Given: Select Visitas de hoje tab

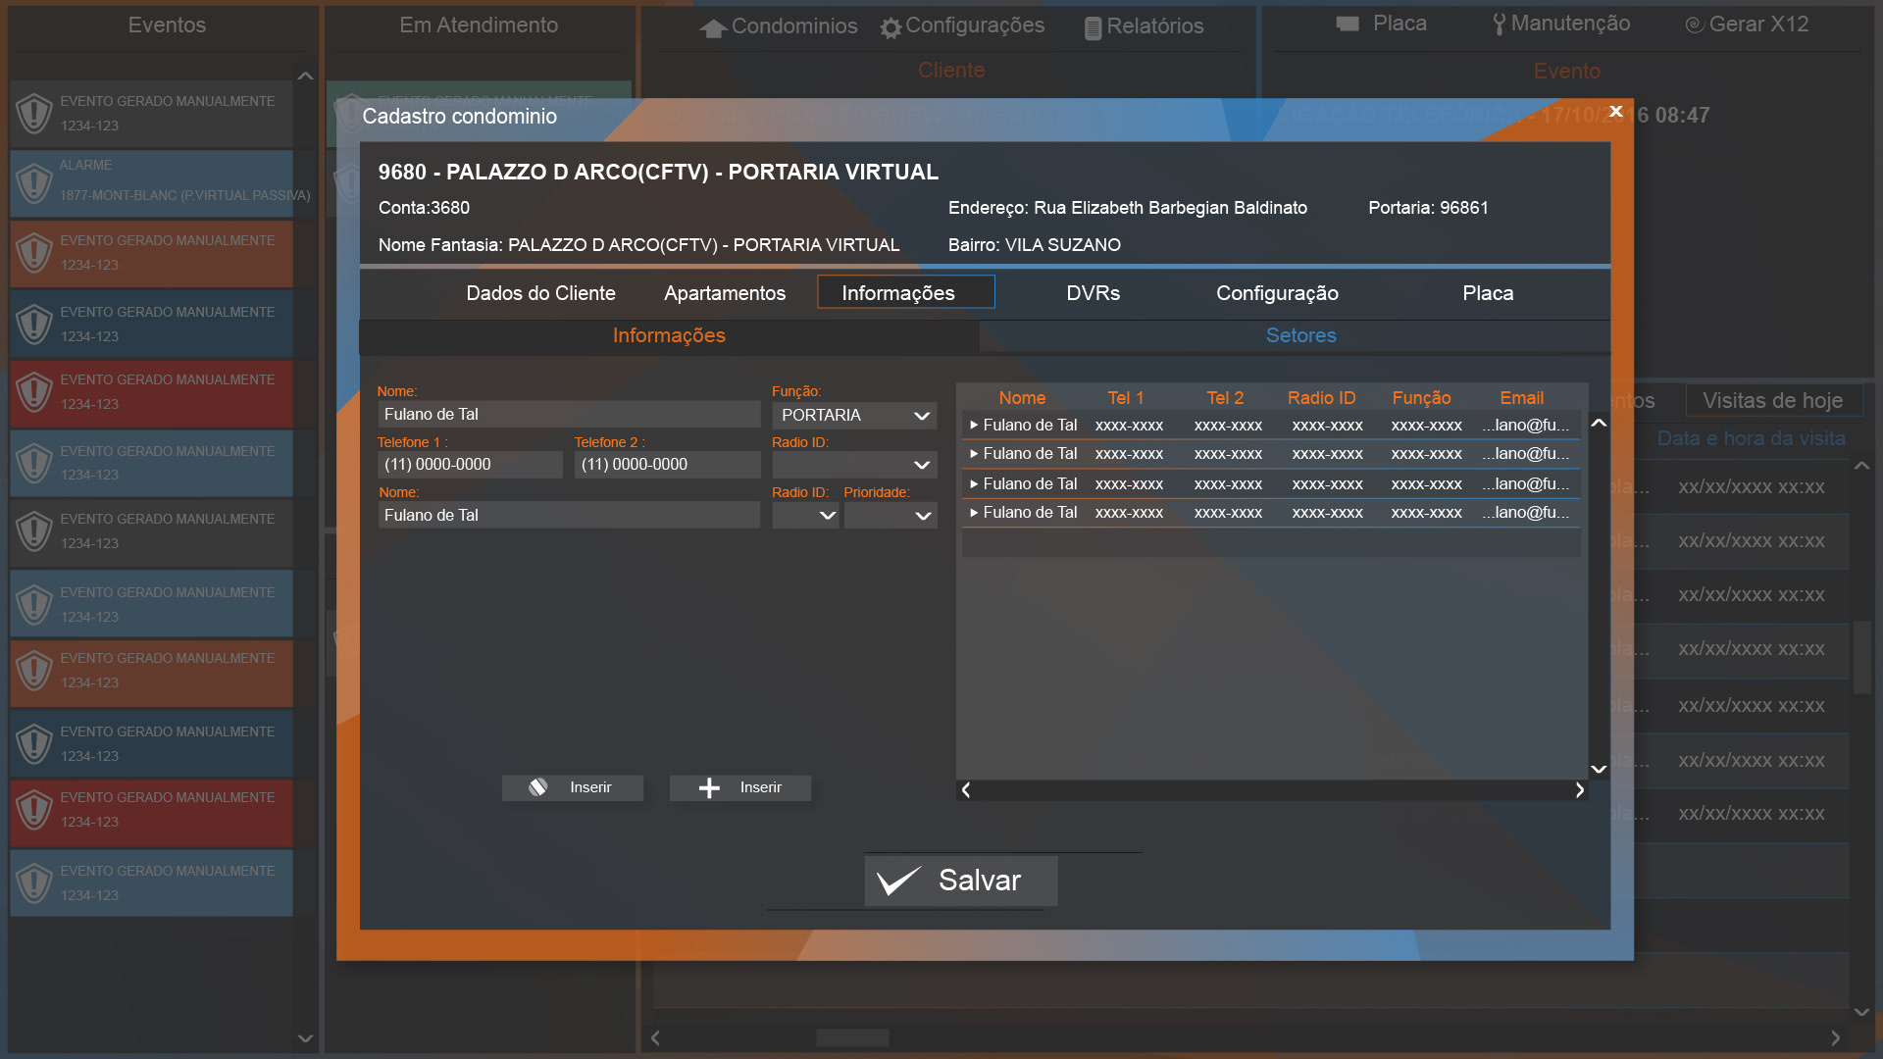Looking at the screenshot, I should (1773, 401).
